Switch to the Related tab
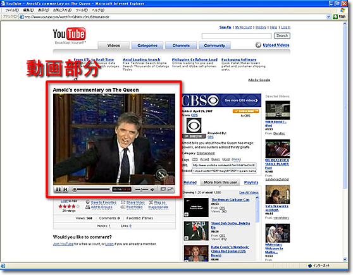353x275 pixels. point(190,182)
